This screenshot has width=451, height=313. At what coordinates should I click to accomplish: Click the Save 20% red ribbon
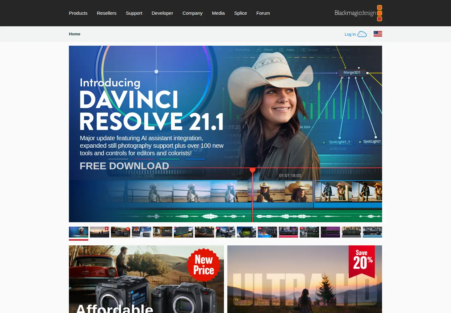(x=362, y=261)
